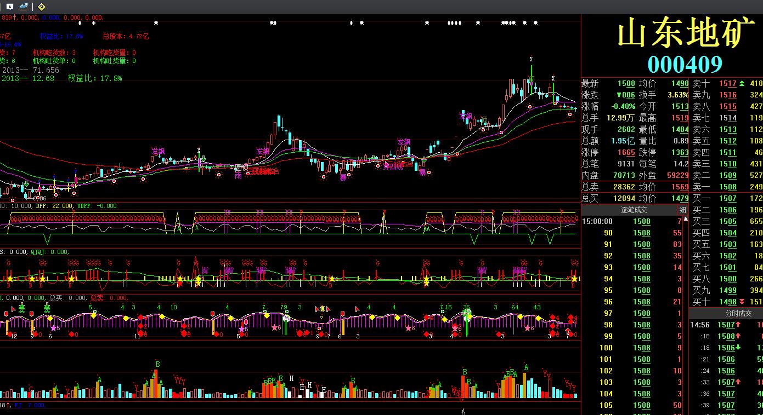Click the stock name 山东地矿

[686, 34]
